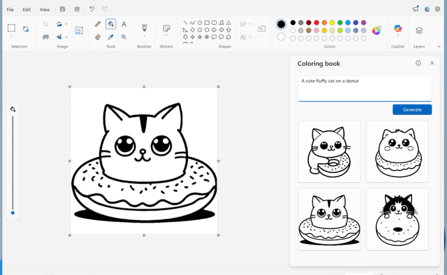Select the Fill with color tool
This screenshot has height=275, width=447.
click(x=111, y=24)
